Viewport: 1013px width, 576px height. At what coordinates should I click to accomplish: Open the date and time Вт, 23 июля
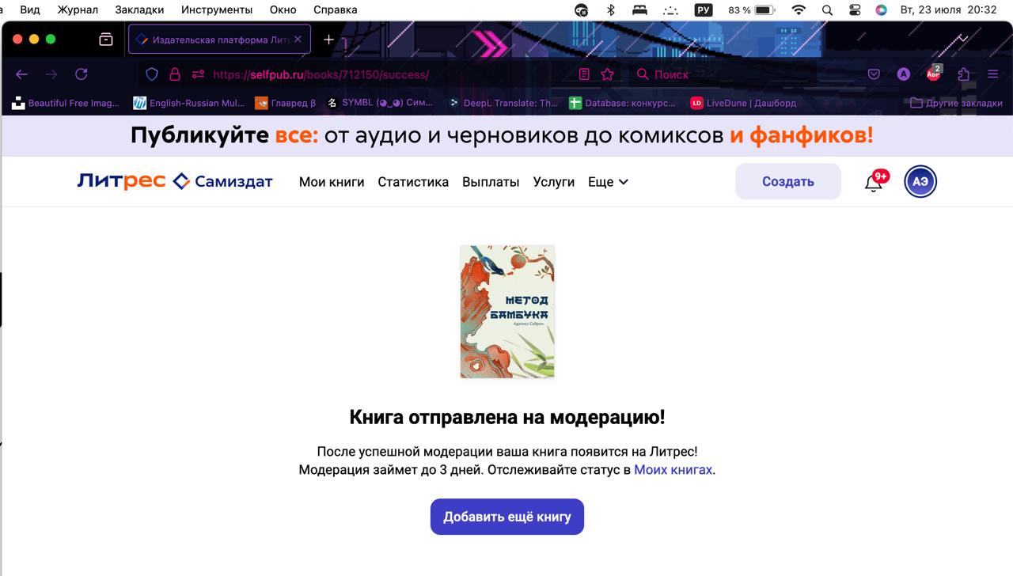948,9
